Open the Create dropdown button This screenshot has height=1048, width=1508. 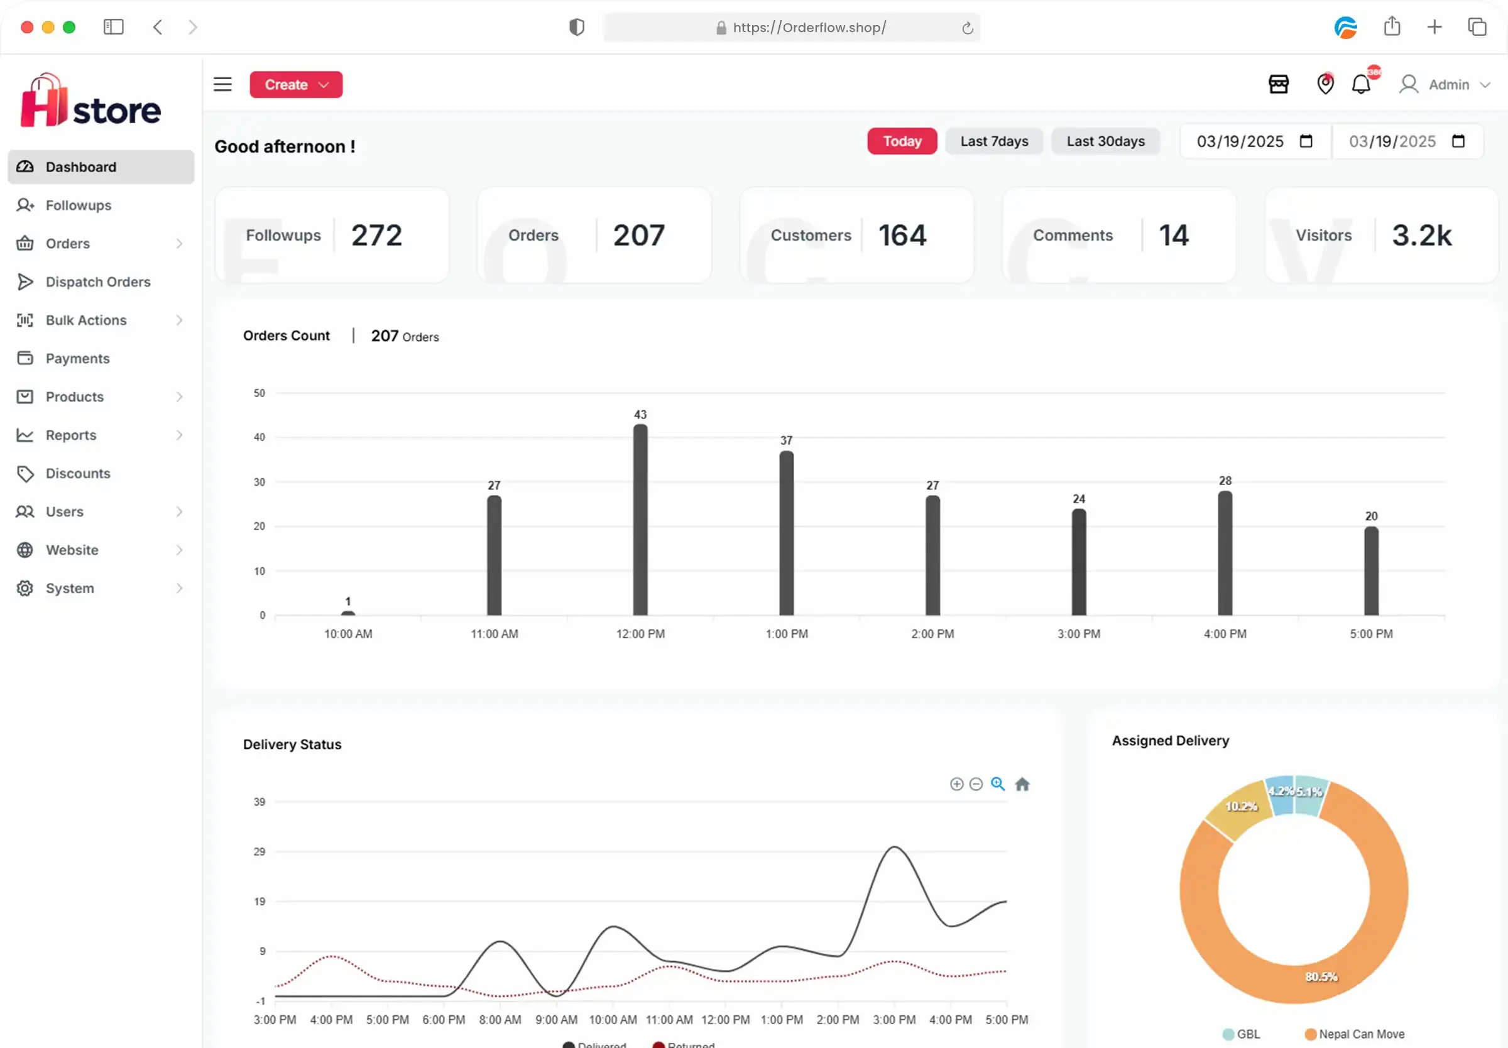296,85
